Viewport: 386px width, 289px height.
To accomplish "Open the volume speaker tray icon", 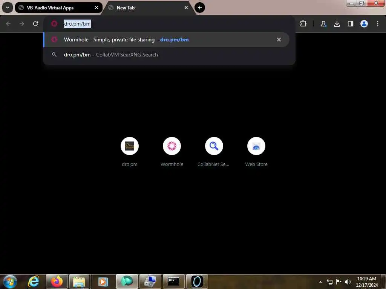I will click(348, 282).
